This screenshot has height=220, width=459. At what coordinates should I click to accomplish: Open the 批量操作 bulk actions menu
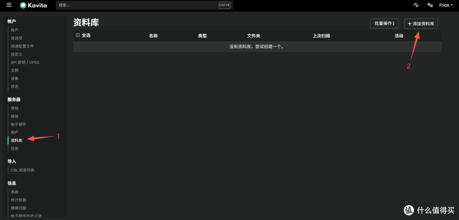point(384,24)
